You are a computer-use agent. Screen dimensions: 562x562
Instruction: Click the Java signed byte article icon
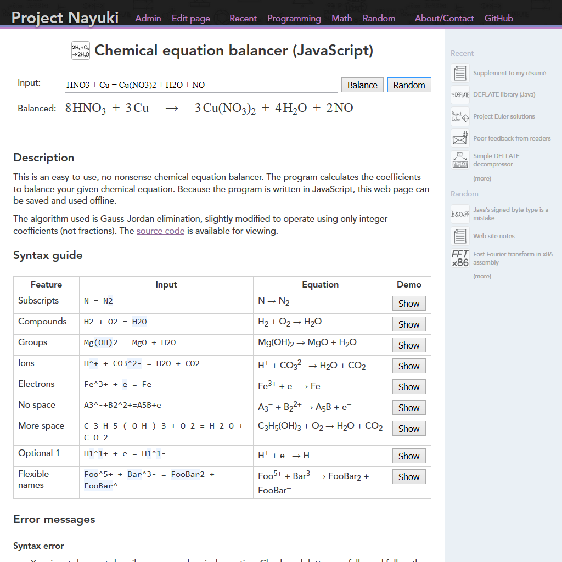pyautogui.click(x=460, y=214)
